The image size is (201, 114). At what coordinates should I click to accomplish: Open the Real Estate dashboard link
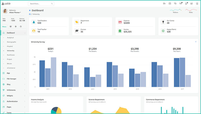click(11, 55)
